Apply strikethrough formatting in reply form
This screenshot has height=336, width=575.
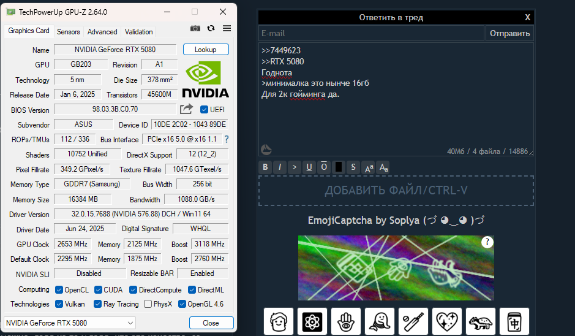(353, 167)
